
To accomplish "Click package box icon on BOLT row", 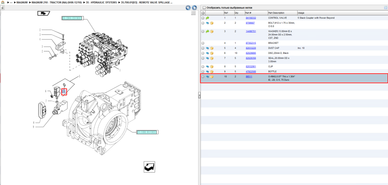I will pos(212,23).
